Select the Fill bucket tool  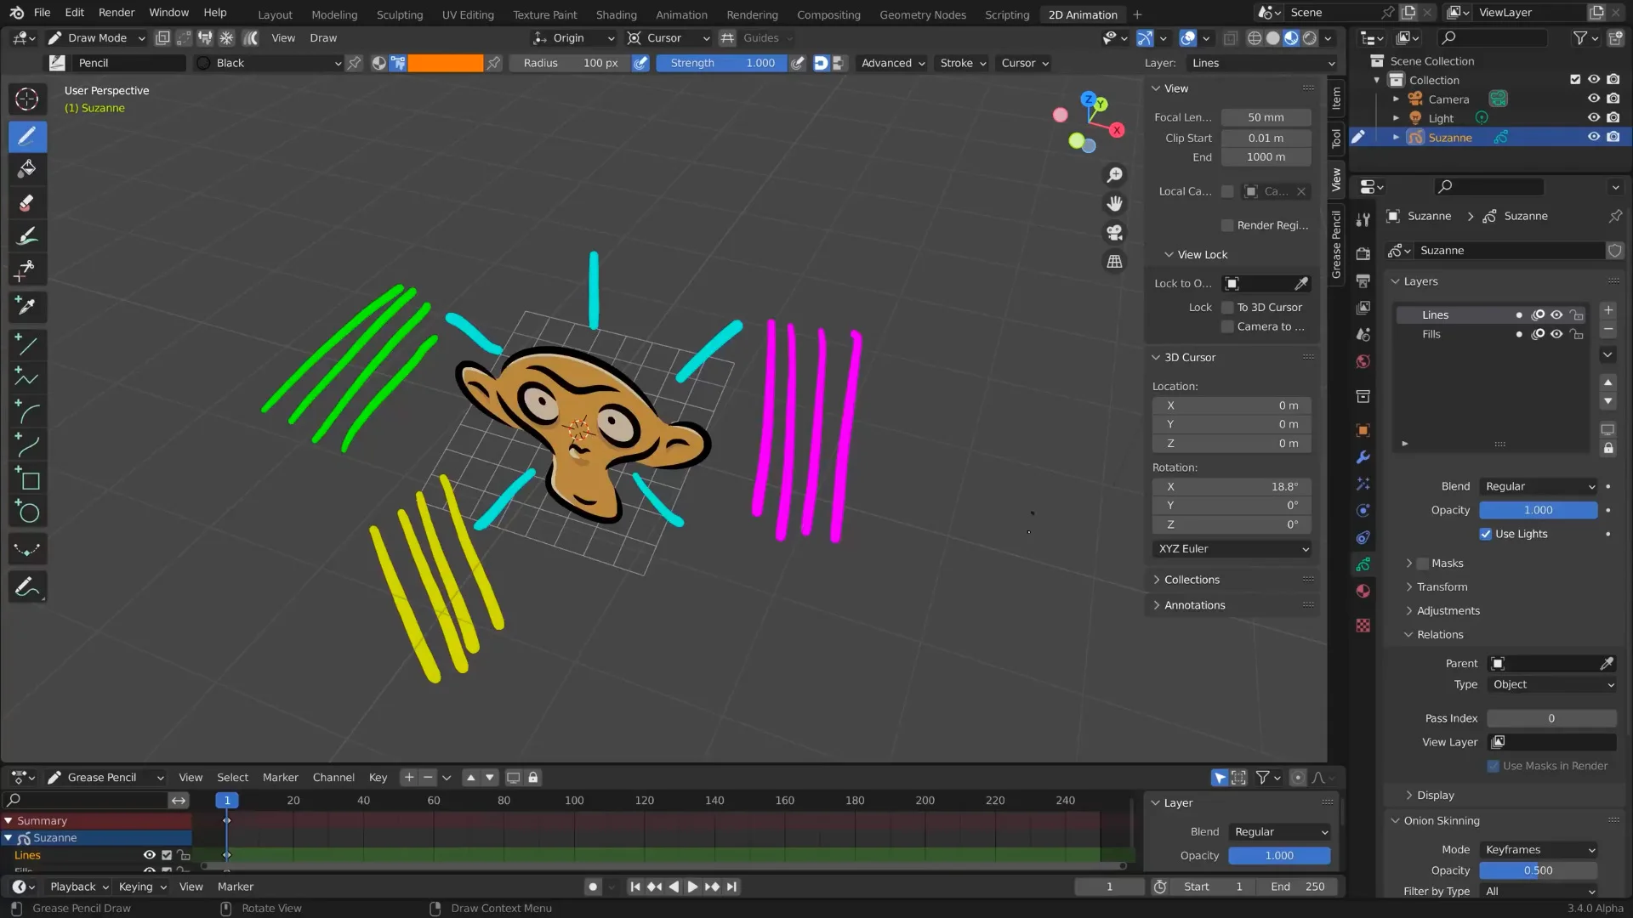pyautogui.click(x=27, y=169)
